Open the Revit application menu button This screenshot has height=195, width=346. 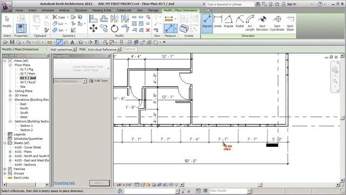(x=6, y=6)
